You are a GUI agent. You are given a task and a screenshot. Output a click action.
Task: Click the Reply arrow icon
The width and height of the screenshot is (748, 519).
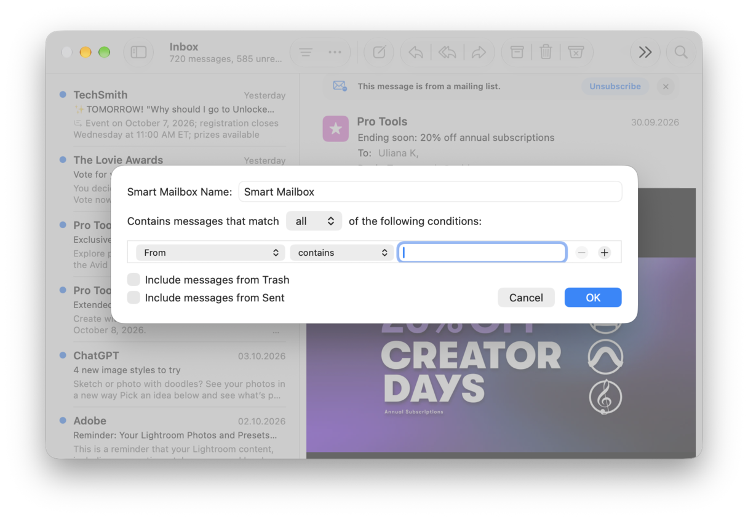[416, 52]
